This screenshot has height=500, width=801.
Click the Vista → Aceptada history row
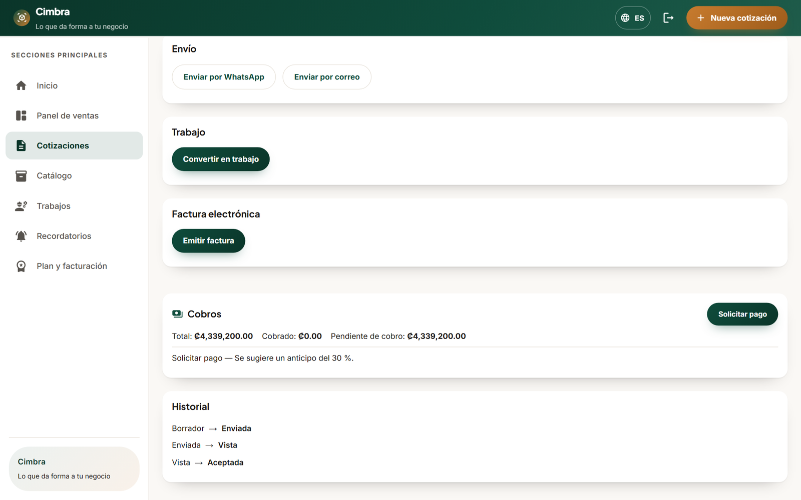pos(207,462)
